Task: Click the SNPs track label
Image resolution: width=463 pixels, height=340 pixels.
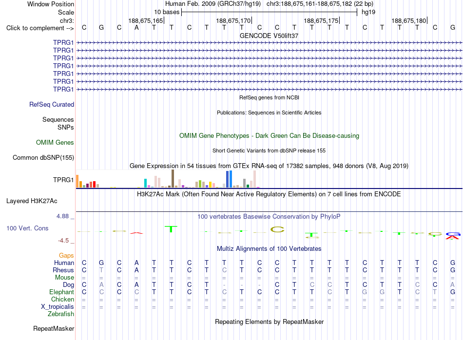Action: [66, 127]
